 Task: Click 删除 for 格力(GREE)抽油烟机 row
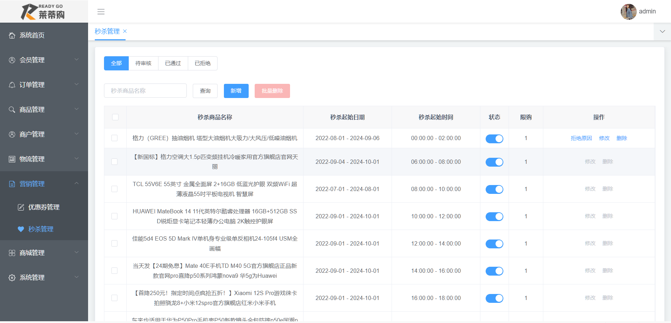621,138
